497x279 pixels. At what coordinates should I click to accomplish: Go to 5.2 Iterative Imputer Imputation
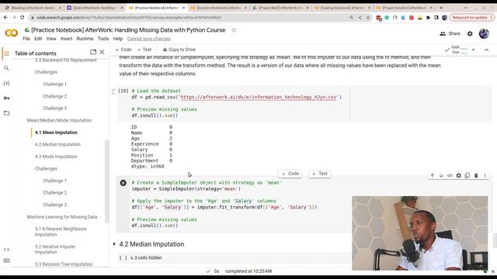(x=55, y=250)
